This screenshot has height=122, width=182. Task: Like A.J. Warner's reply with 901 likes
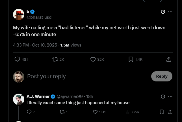point(95,112)
